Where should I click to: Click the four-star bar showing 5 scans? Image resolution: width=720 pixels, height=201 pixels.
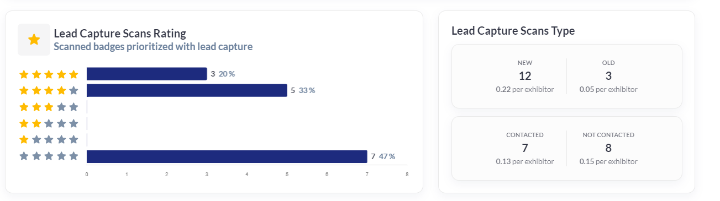point(187,90)
